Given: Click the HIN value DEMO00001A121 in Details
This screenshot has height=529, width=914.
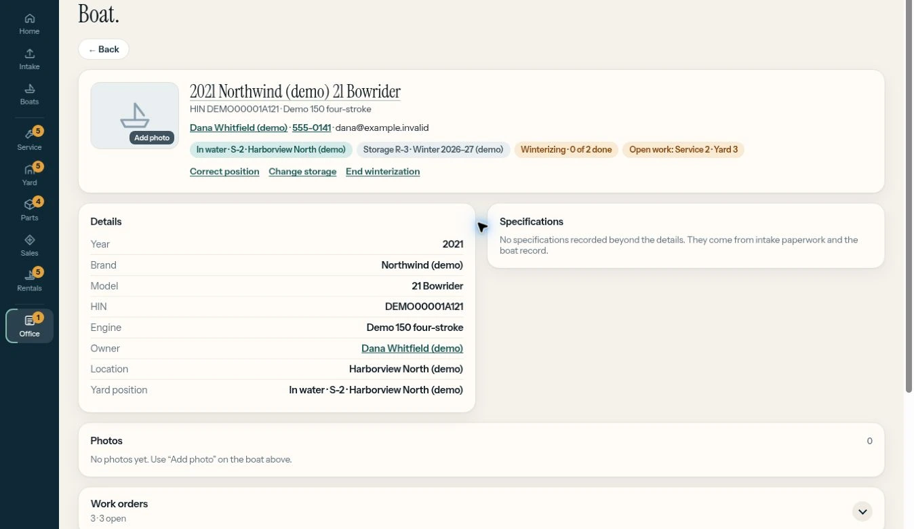Looking at the screenshot, I should [x=424, y=307].
